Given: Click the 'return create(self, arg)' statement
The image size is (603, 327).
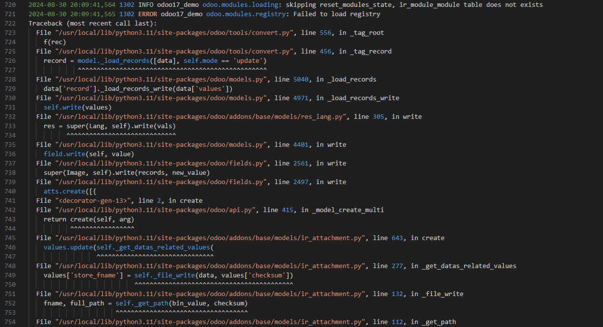Looking at the screenshot, I should pos(88,219).
